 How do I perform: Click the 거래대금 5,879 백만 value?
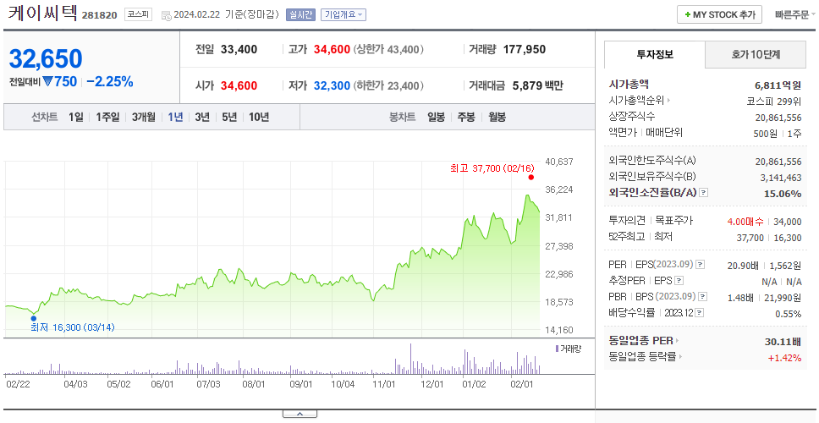[x=538, y=85]
